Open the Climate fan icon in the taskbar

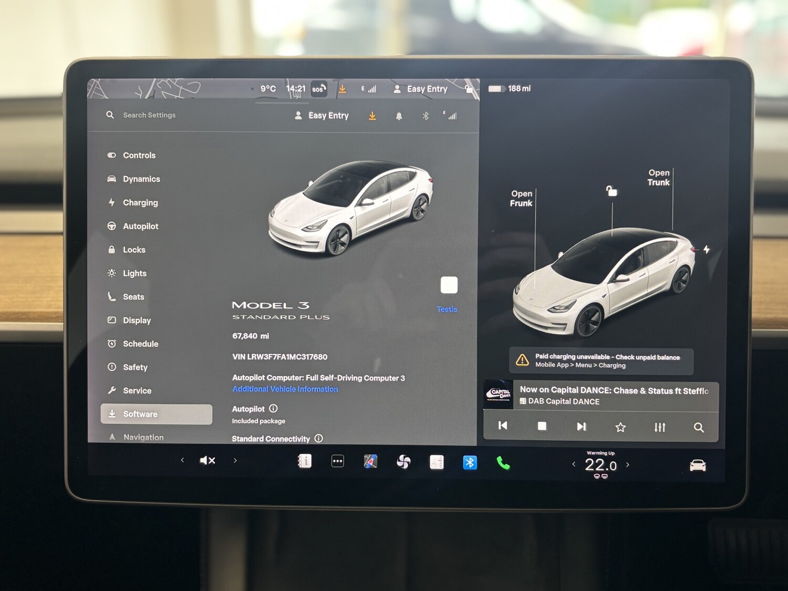click(403, 461)
